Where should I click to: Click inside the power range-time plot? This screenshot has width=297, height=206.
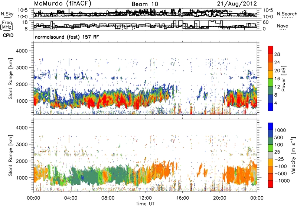tap(145, 78)
